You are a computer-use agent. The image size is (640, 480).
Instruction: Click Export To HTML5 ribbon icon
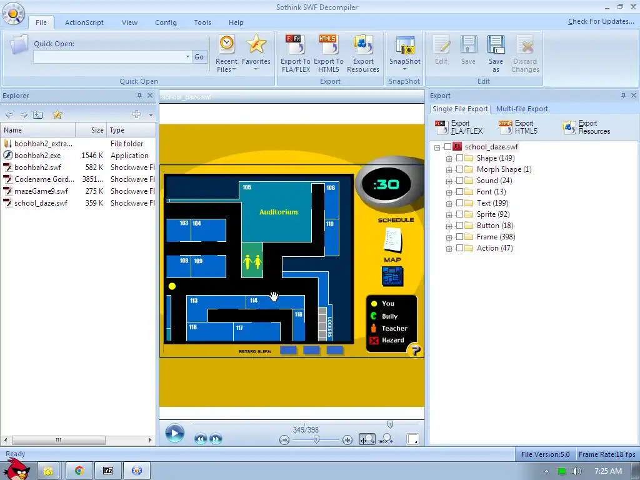(329, 54)
